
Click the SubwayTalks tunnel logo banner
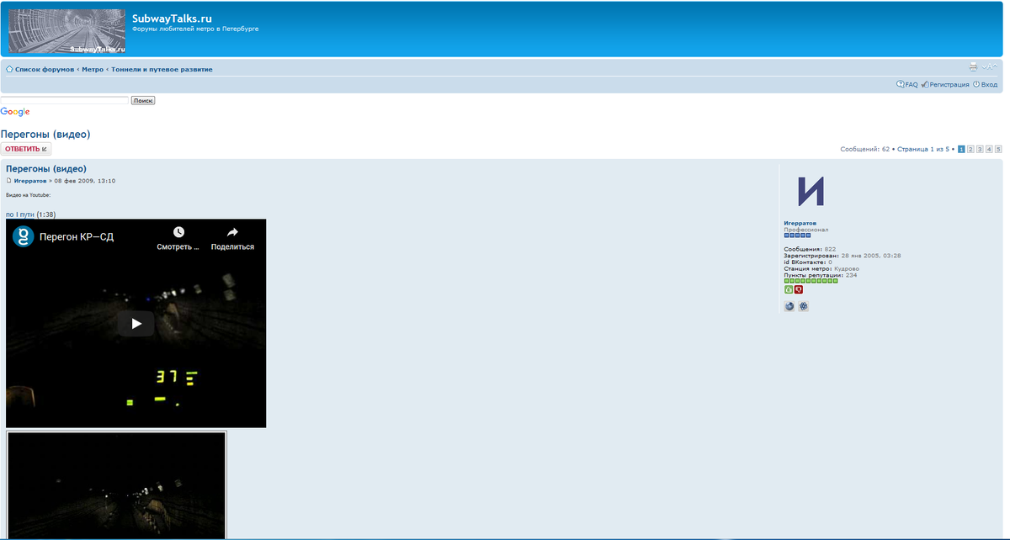tap(67, 32)
